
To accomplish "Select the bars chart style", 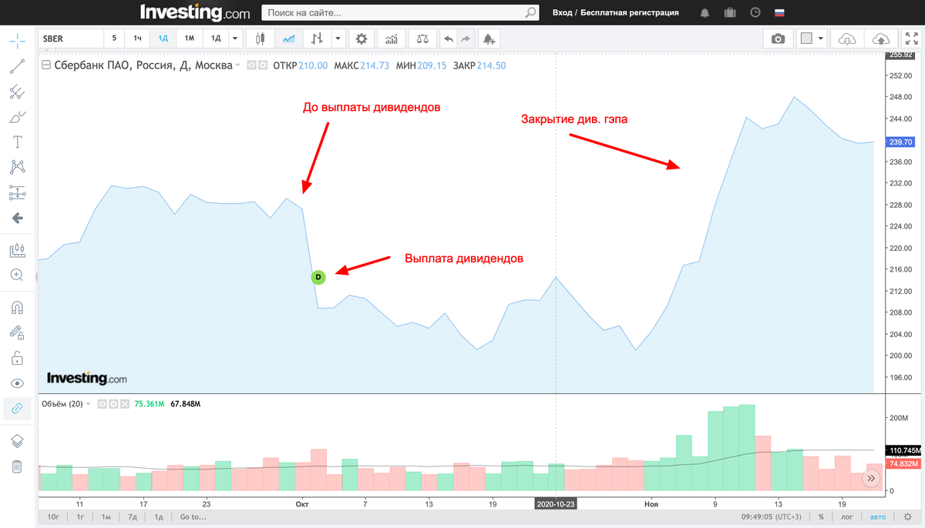I will 317,38.
